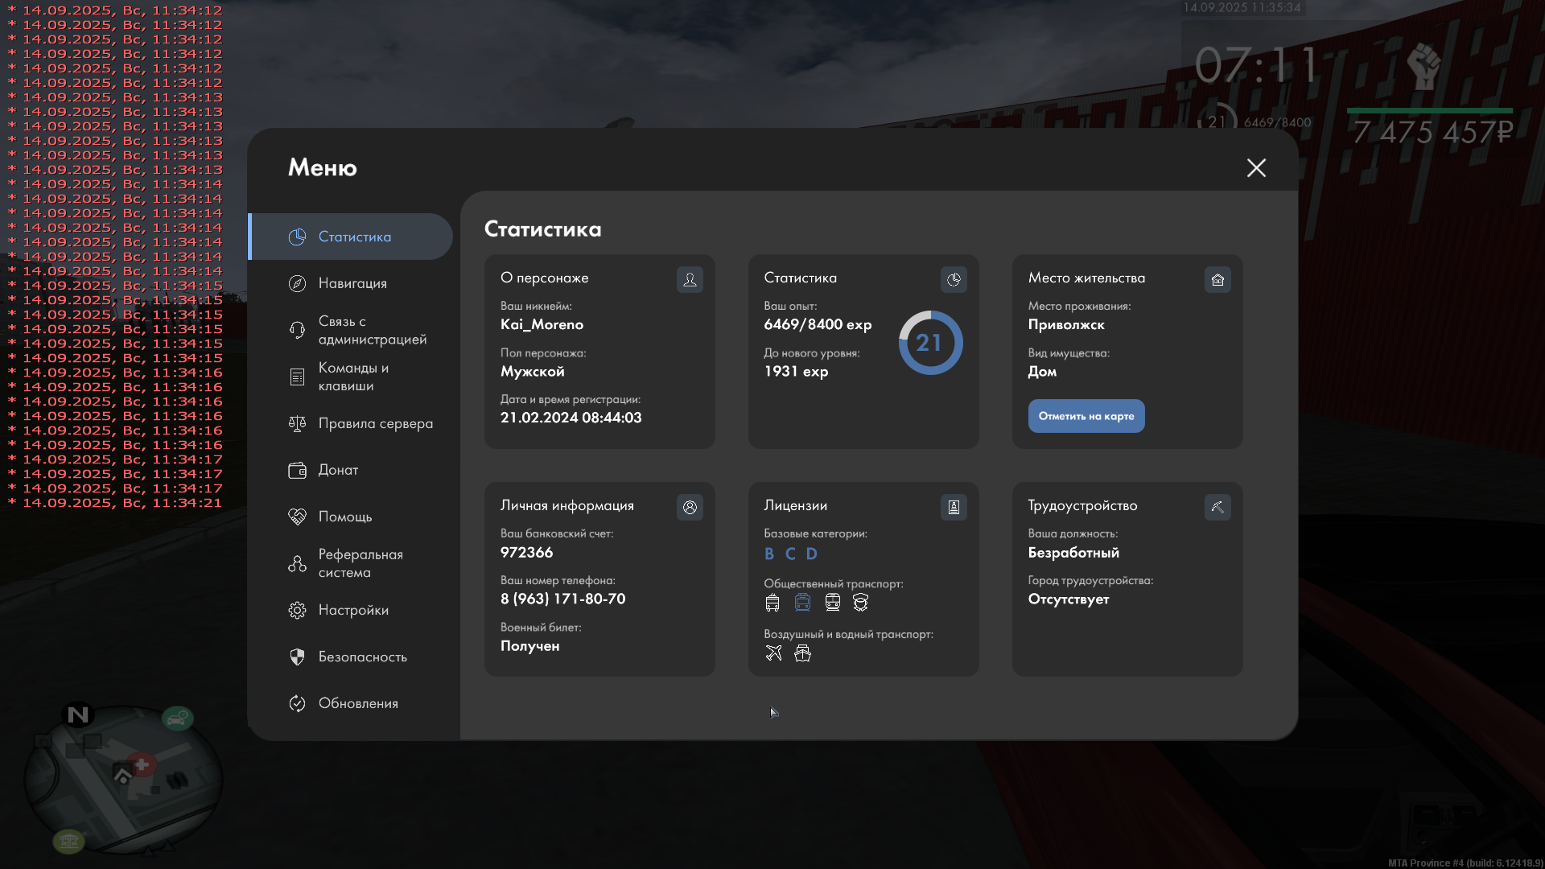1545x869 pixels.
Task: Go to Настройки in the sidebar
Action: click(x=353, y=610)
